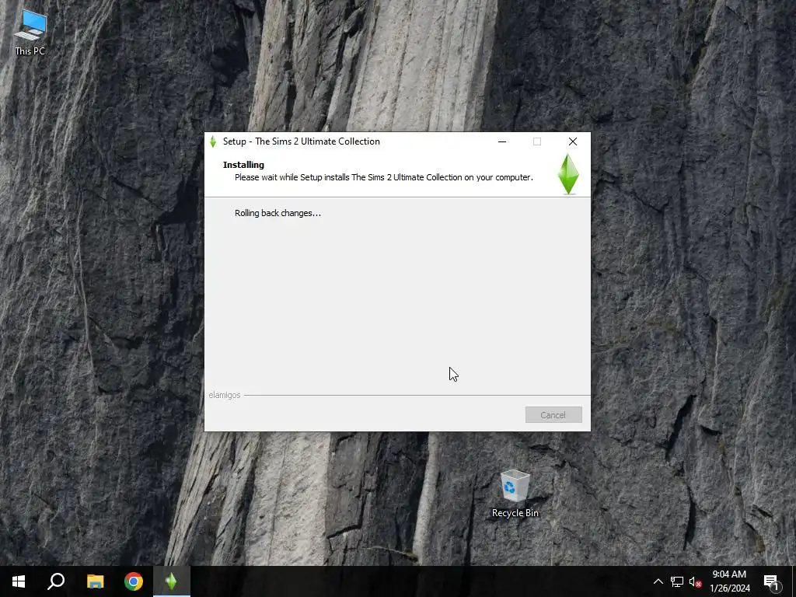Open taskbar search magnifier
This screenshot has height=597, width=796.
coord(56,581)
